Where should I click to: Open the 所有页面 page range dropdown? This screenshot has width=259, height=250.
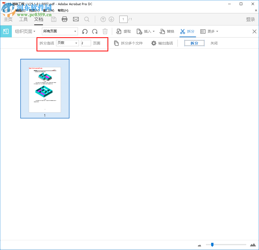pos(60,31)
